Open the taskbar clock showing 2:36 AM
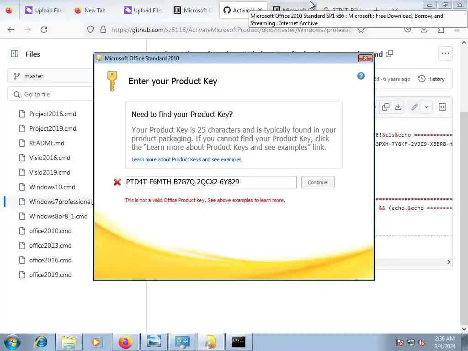468x351 pixels. (445, 342)
